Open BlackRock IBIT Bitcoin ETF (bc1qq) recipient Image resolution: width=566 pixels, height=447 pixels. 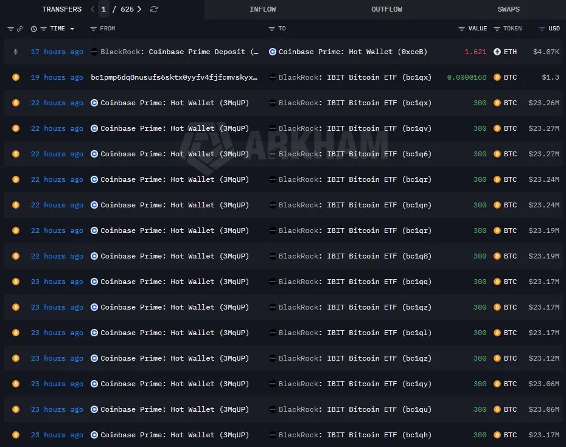click(x=355, y=282)
